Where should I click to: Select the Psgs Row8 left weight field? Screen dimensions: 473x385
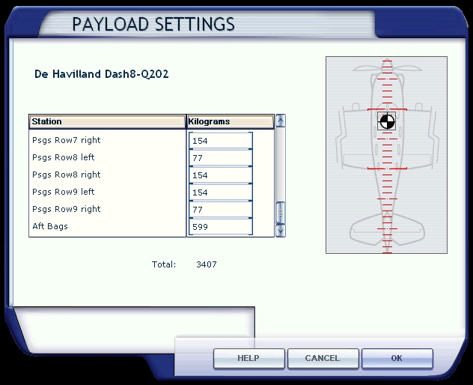[x=220, y=158]
